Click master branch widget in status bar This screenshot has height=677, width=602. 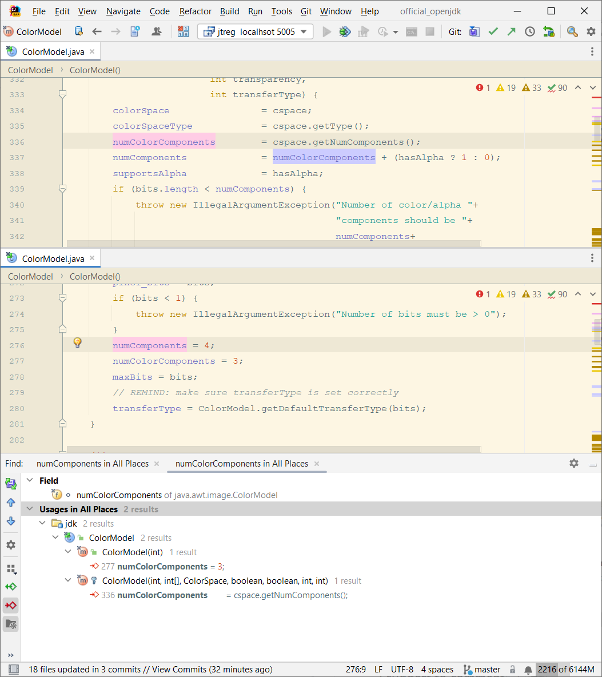click(482, 669)
